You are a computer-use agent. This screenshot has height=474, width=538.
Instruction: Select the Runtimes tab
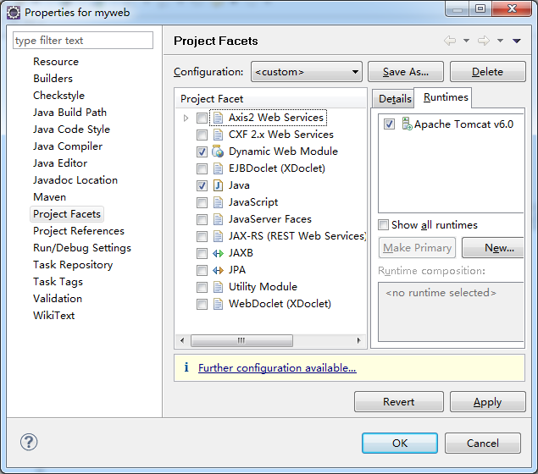tap(443, 97)
